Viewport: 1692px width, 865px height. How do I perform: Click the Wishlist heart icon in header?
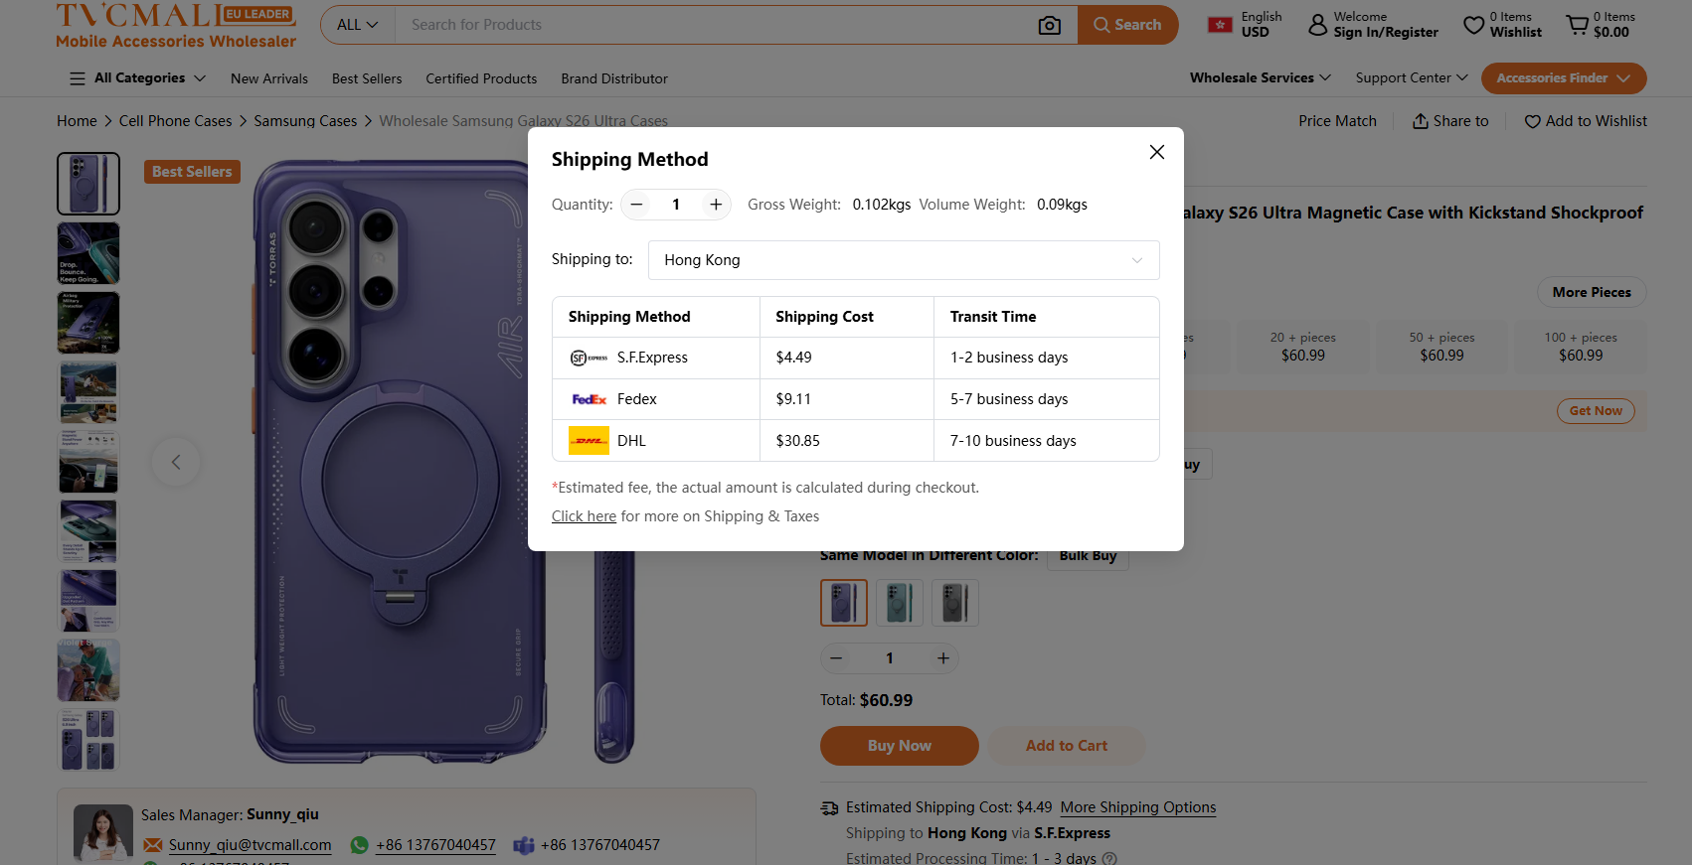coord(1473,25)
